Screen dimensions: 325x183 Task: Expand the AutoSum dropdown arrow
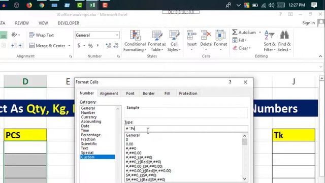click(x=260, y=33)
